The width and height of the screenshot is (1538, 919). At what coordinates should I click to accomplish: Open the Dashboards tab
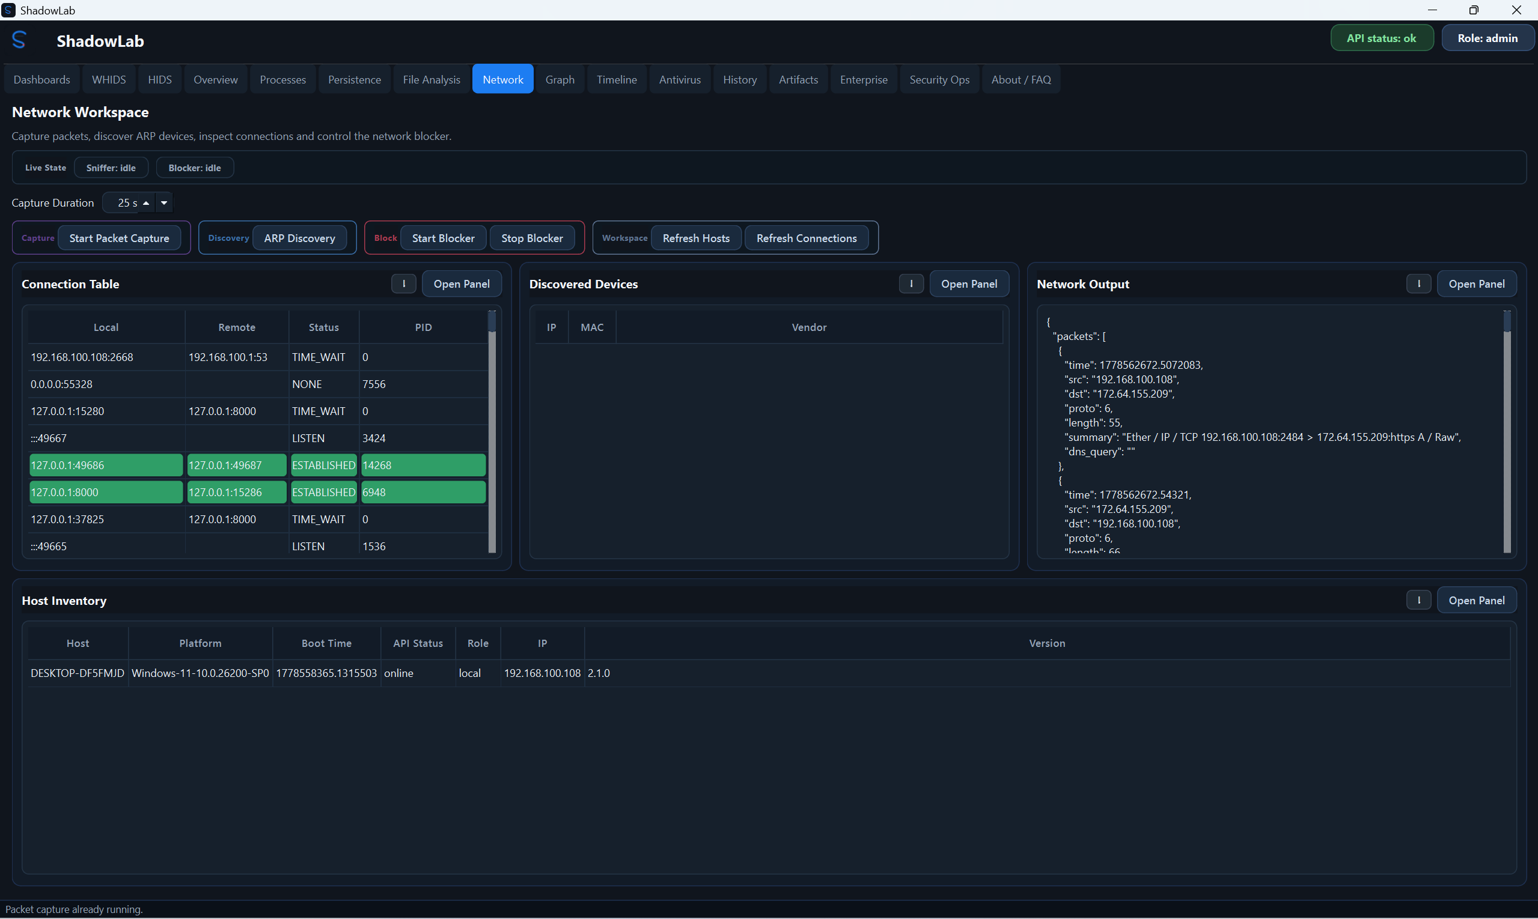pos(42,79)
